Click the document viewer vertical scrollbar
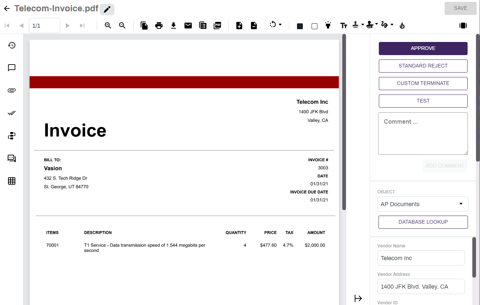 coord(344,122)
